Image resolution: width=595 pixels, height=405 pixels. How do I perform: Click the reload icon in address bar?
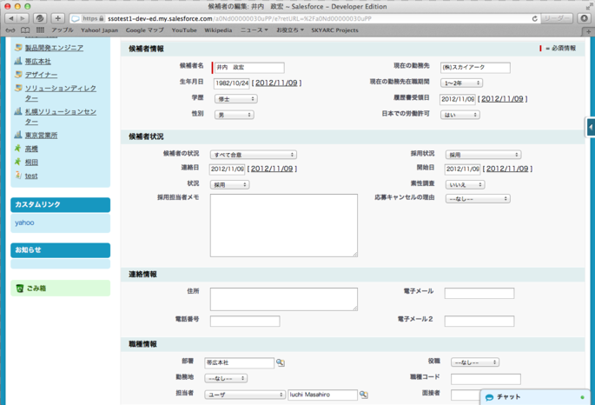click(535, 18)
